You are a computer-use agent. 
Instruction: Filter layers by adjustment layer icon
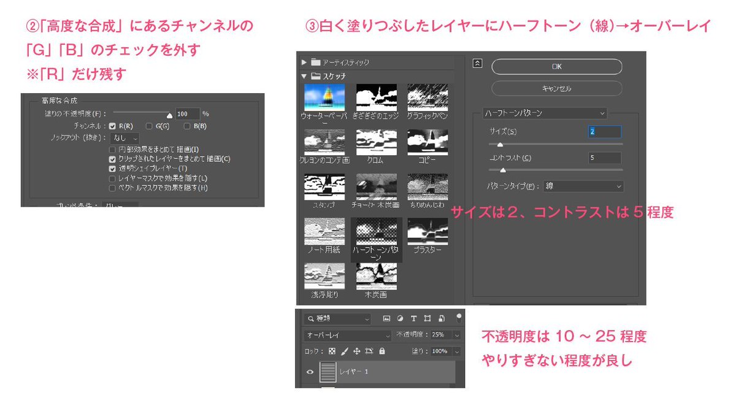click(x=400, y=319)
